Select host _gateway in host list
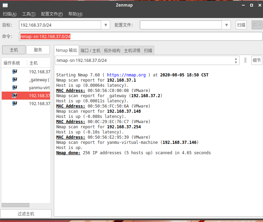The width and height of the screenshot is (263, 222). 26,80
